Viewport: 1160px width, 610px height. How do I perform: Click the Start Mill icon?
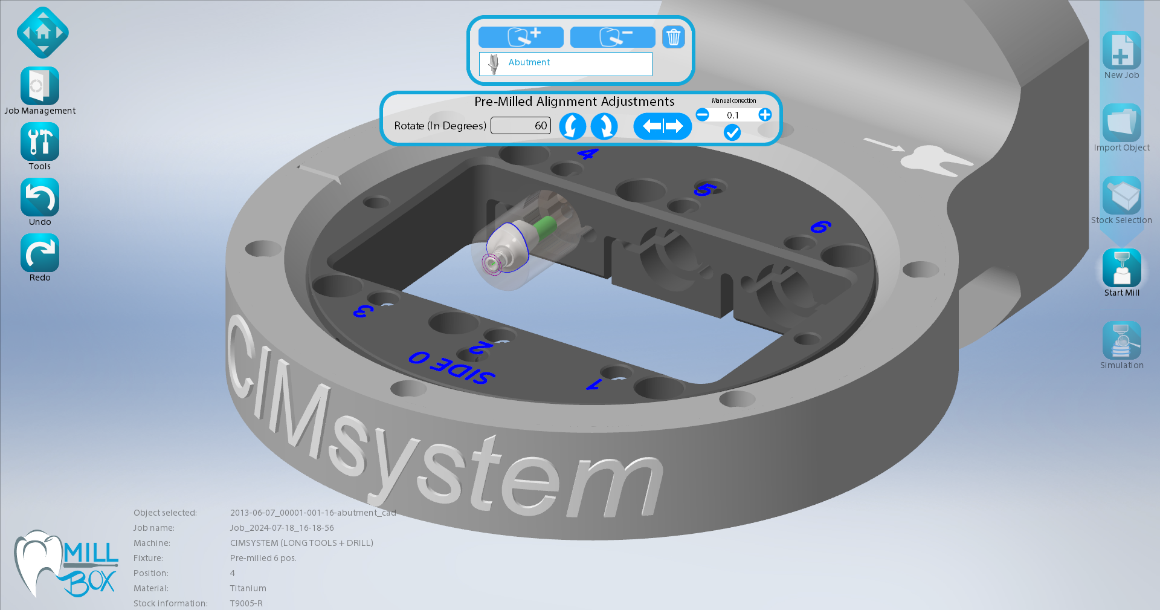pos(1121,268)
